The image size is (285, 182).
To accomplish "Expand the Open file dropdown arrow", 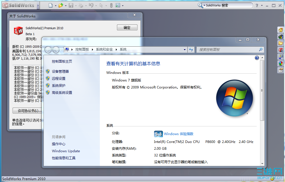I will (66, 6).
